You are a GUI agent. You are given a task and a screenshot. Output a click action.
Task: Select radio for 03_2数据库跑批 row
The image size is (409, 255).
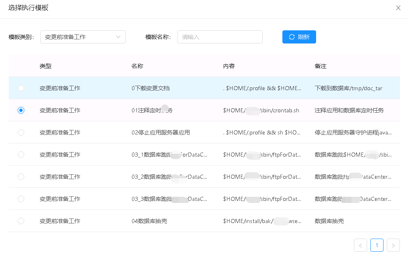[x=21, y=177]
